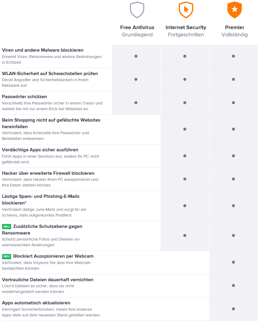
Task: Click Premier dot for automatic app updates
Action: (x=233, y=309)
